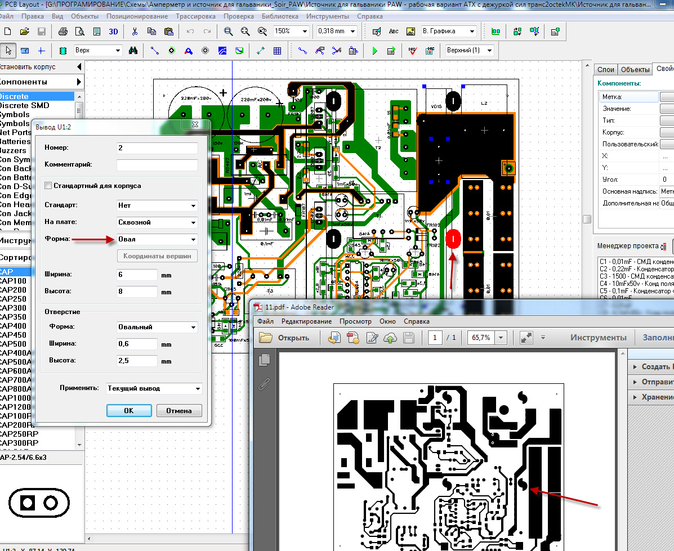Click the place component chip icon

(x=63, y=51)
